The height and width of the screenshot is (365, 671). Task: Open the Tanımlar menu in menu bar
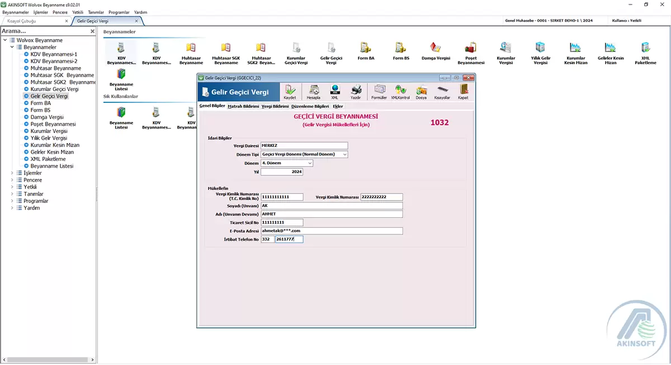pyautogui.click(x=96, y=12)
